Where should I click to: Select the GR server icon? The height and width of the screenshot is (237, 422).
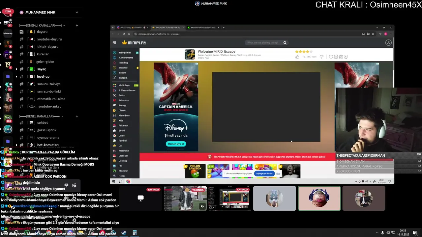pyautogui.click(x=8, y=129)
